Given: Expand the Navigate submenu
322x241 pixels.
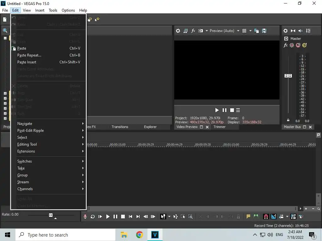Looking at the screenshot, I should pyautogui.click(x=48, y=124).
